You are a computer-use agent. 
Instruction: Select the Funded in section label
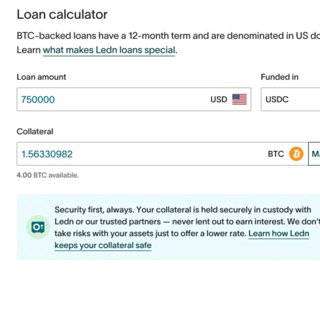tap(279, 77)
